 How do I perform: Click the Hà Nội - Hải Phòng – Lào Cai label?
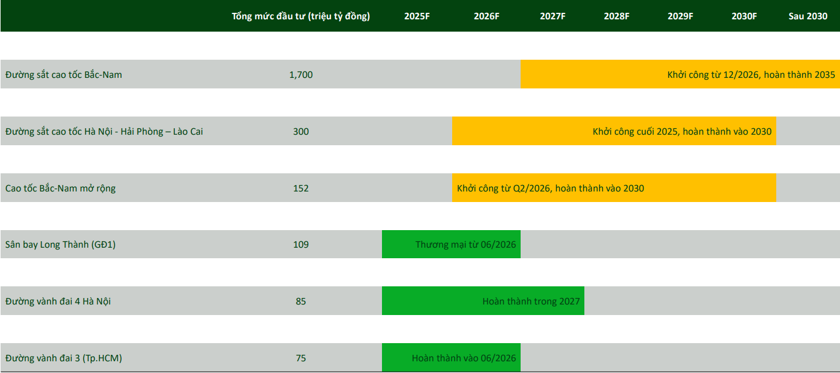pyautogui.click(x=104, y=132)
